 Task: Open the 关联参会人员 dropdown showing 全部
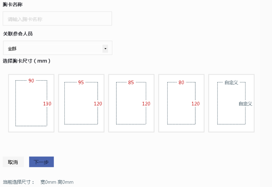click(x=54, y=49)
